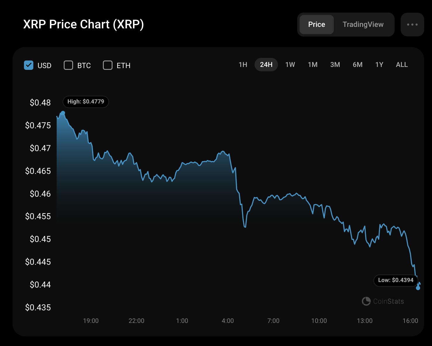Select the 3M time range

pos(335,65)
